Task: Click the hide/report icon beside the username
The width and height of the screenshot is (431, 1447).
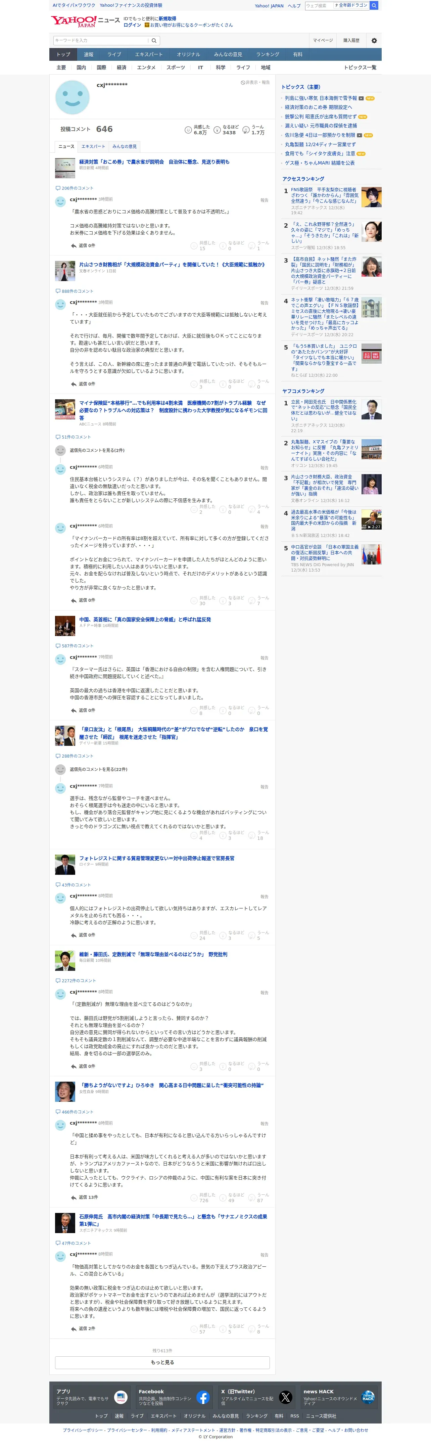Action: (243, 83)
